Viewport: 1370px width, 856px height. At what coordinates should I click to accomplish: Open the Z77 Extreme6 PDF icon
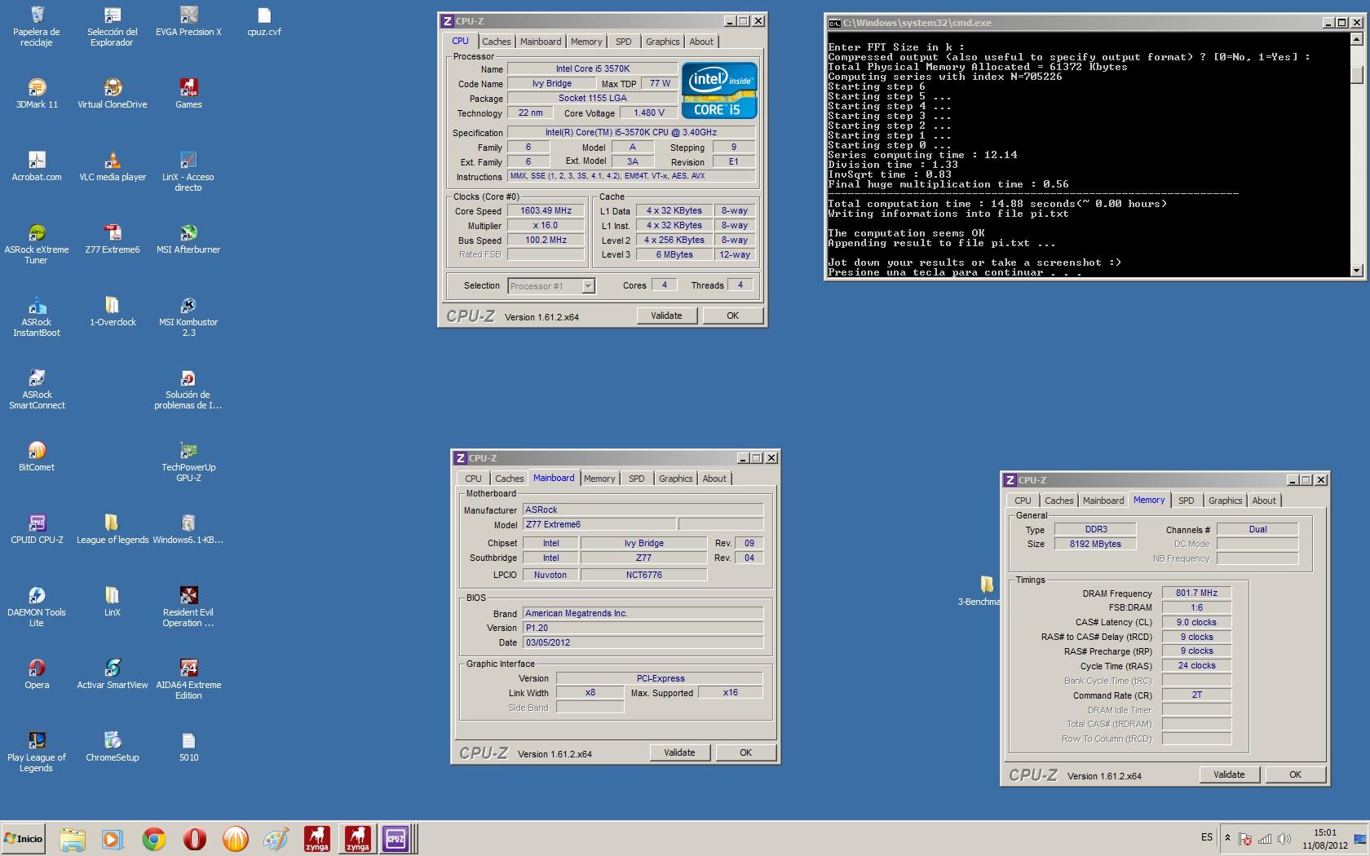(x=113, y=239)
